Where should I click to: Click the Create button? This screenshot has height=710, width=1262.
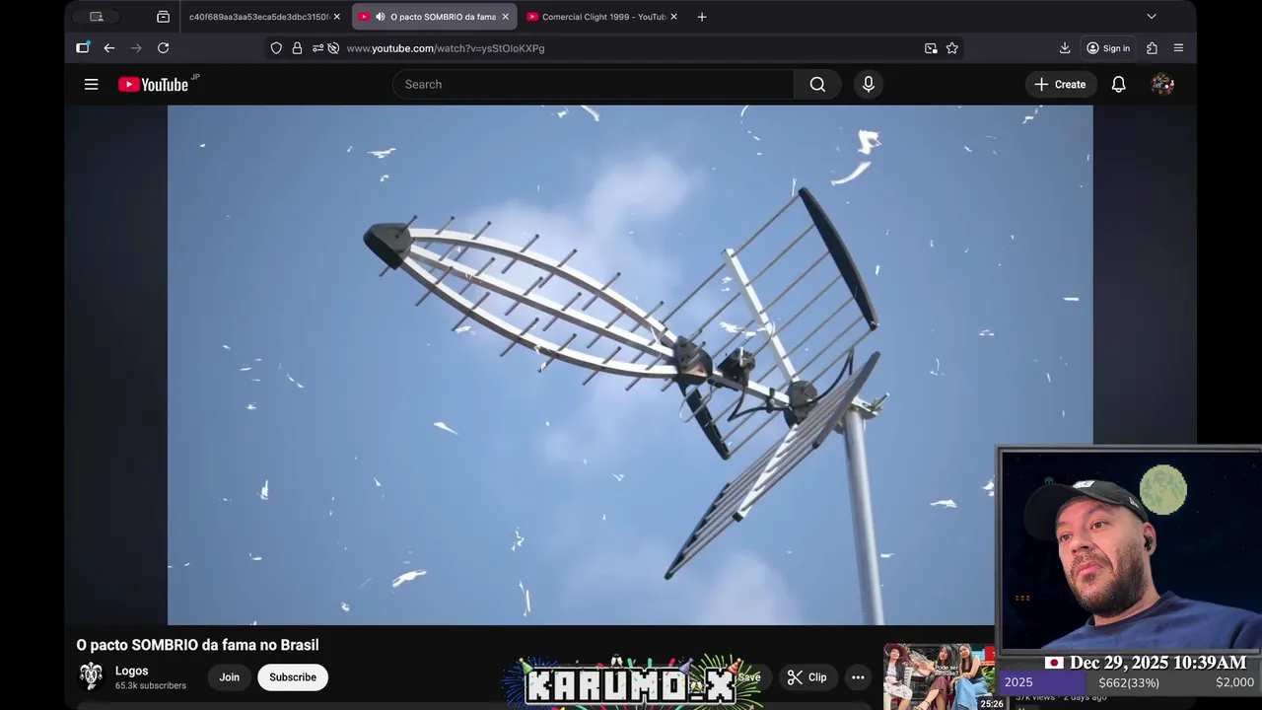[x=1060, y=85]
